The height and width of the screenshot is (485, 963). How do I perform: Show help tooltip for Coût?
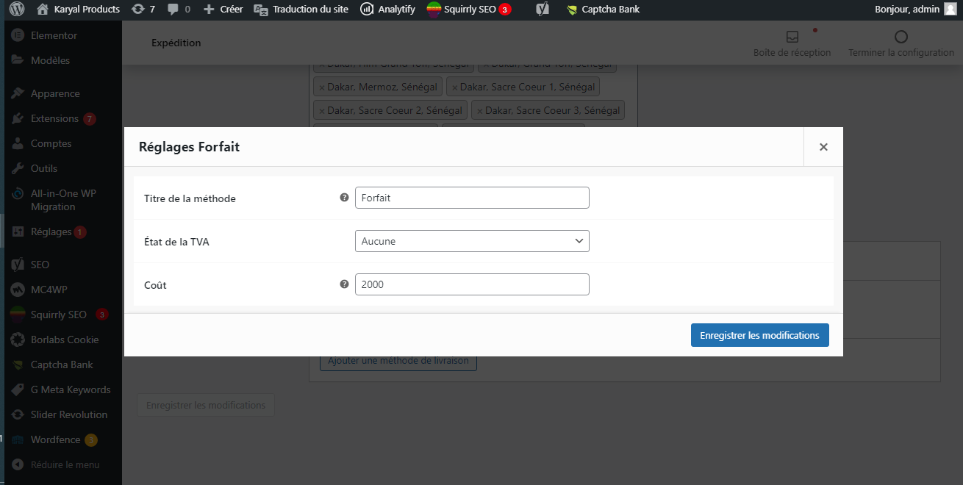[344, 284]
